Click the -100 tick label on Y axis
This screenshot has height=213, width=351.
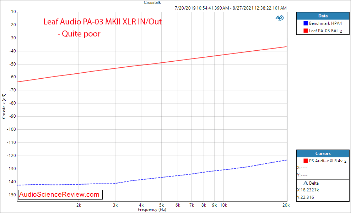point(12,129)
